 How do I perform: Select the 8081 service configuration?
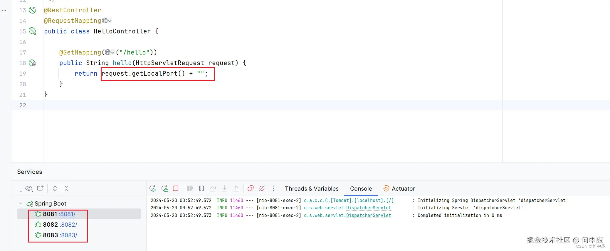tap(50, 214)
